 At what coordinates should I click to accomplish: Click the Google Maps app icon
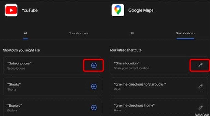click(x=118, y=10)
